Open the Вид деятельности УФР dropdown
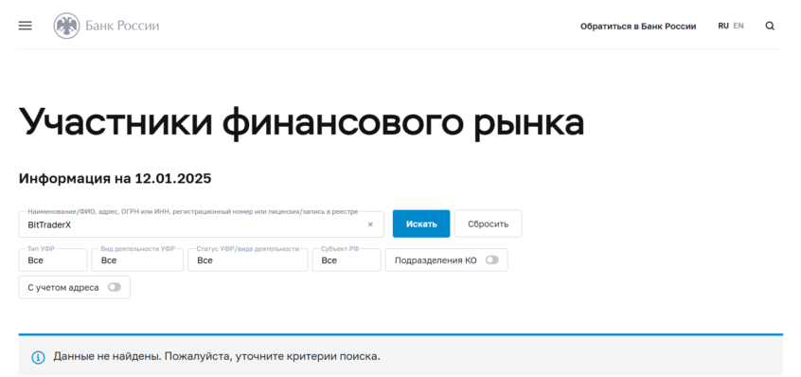The width and height of the screenshot is (801, 377). (137, 260)
